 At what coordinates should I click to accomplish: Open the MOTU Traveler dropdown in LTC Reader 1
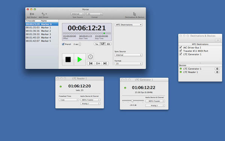[90, 100]
